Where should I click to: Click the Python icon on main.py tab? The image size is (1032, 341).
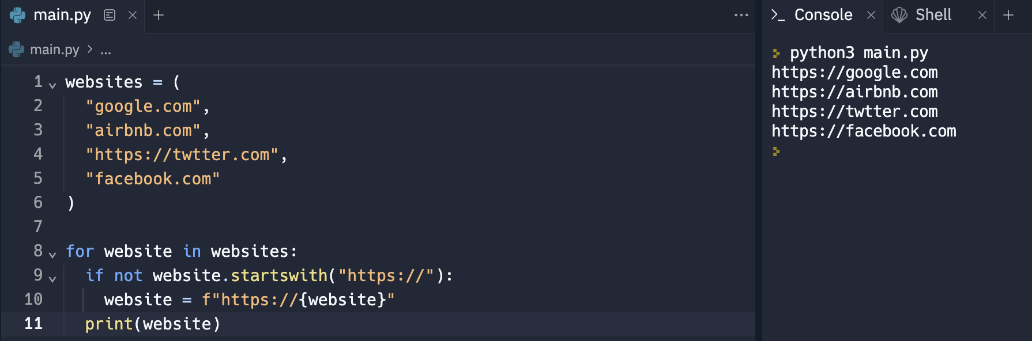pos(18,16)
